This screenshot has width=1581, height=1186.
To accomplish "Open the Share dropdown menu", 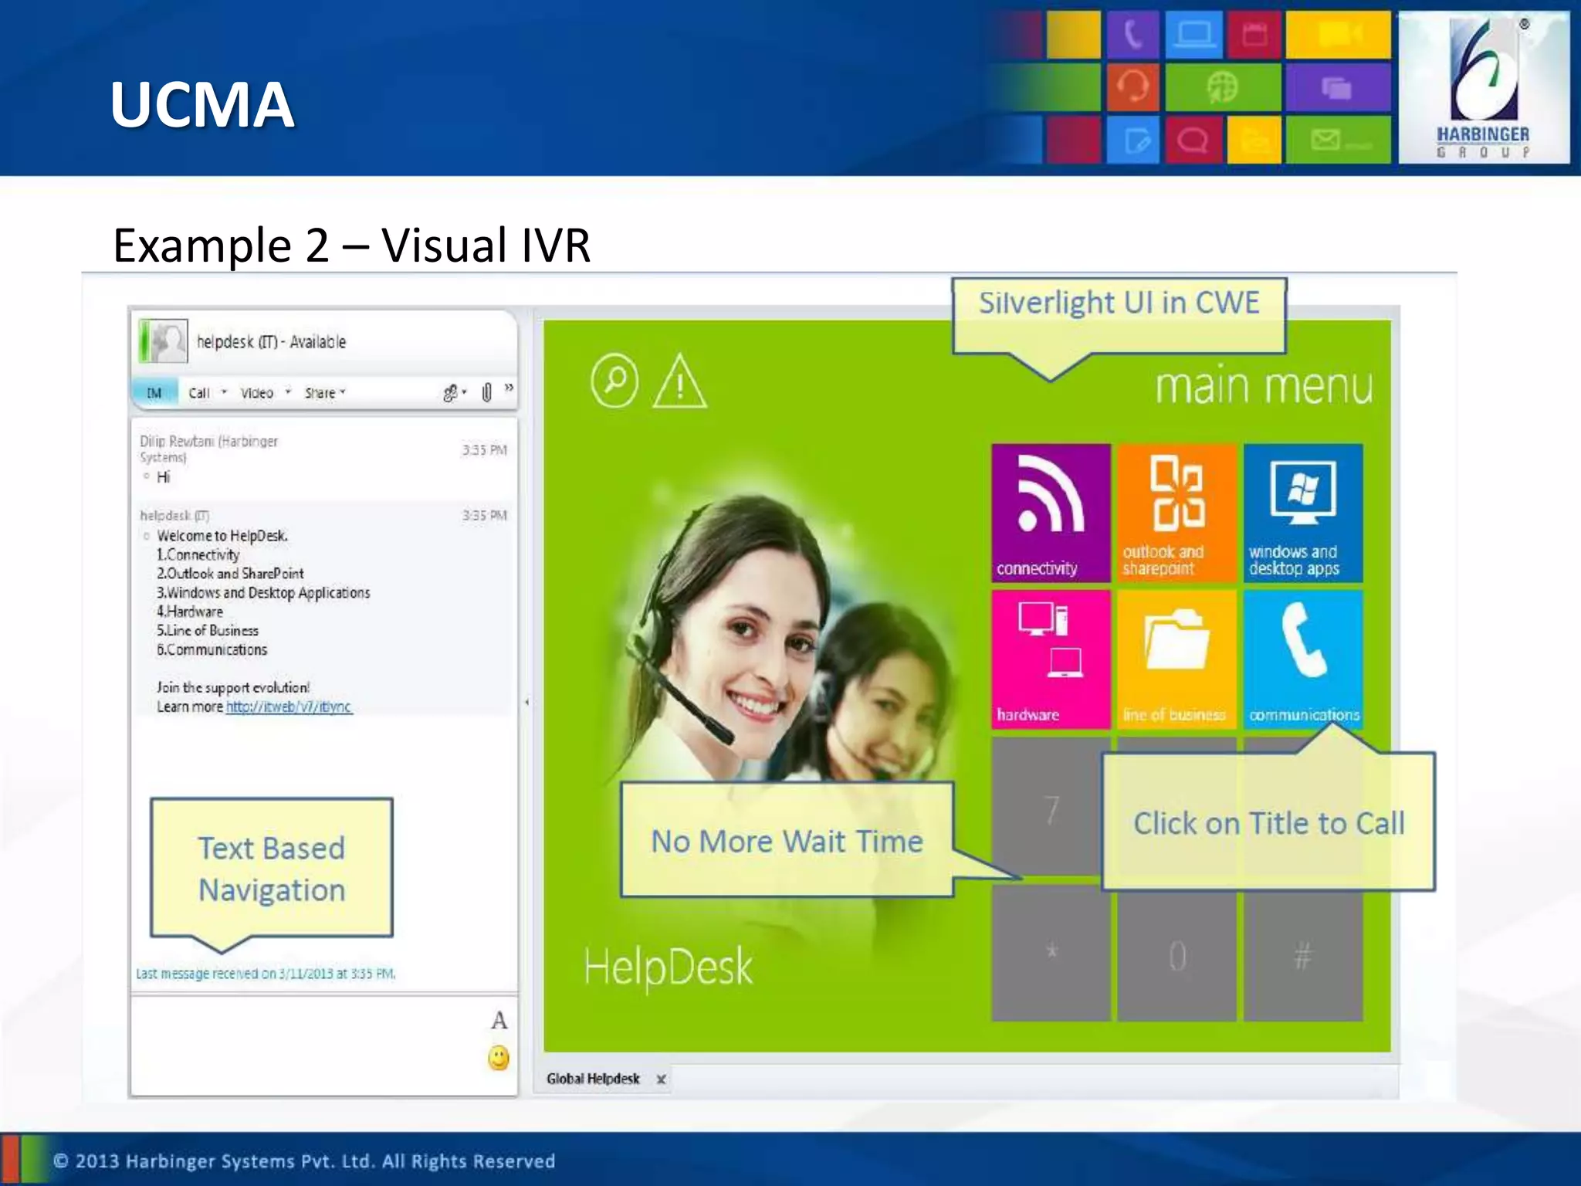I will click(324, 393).
